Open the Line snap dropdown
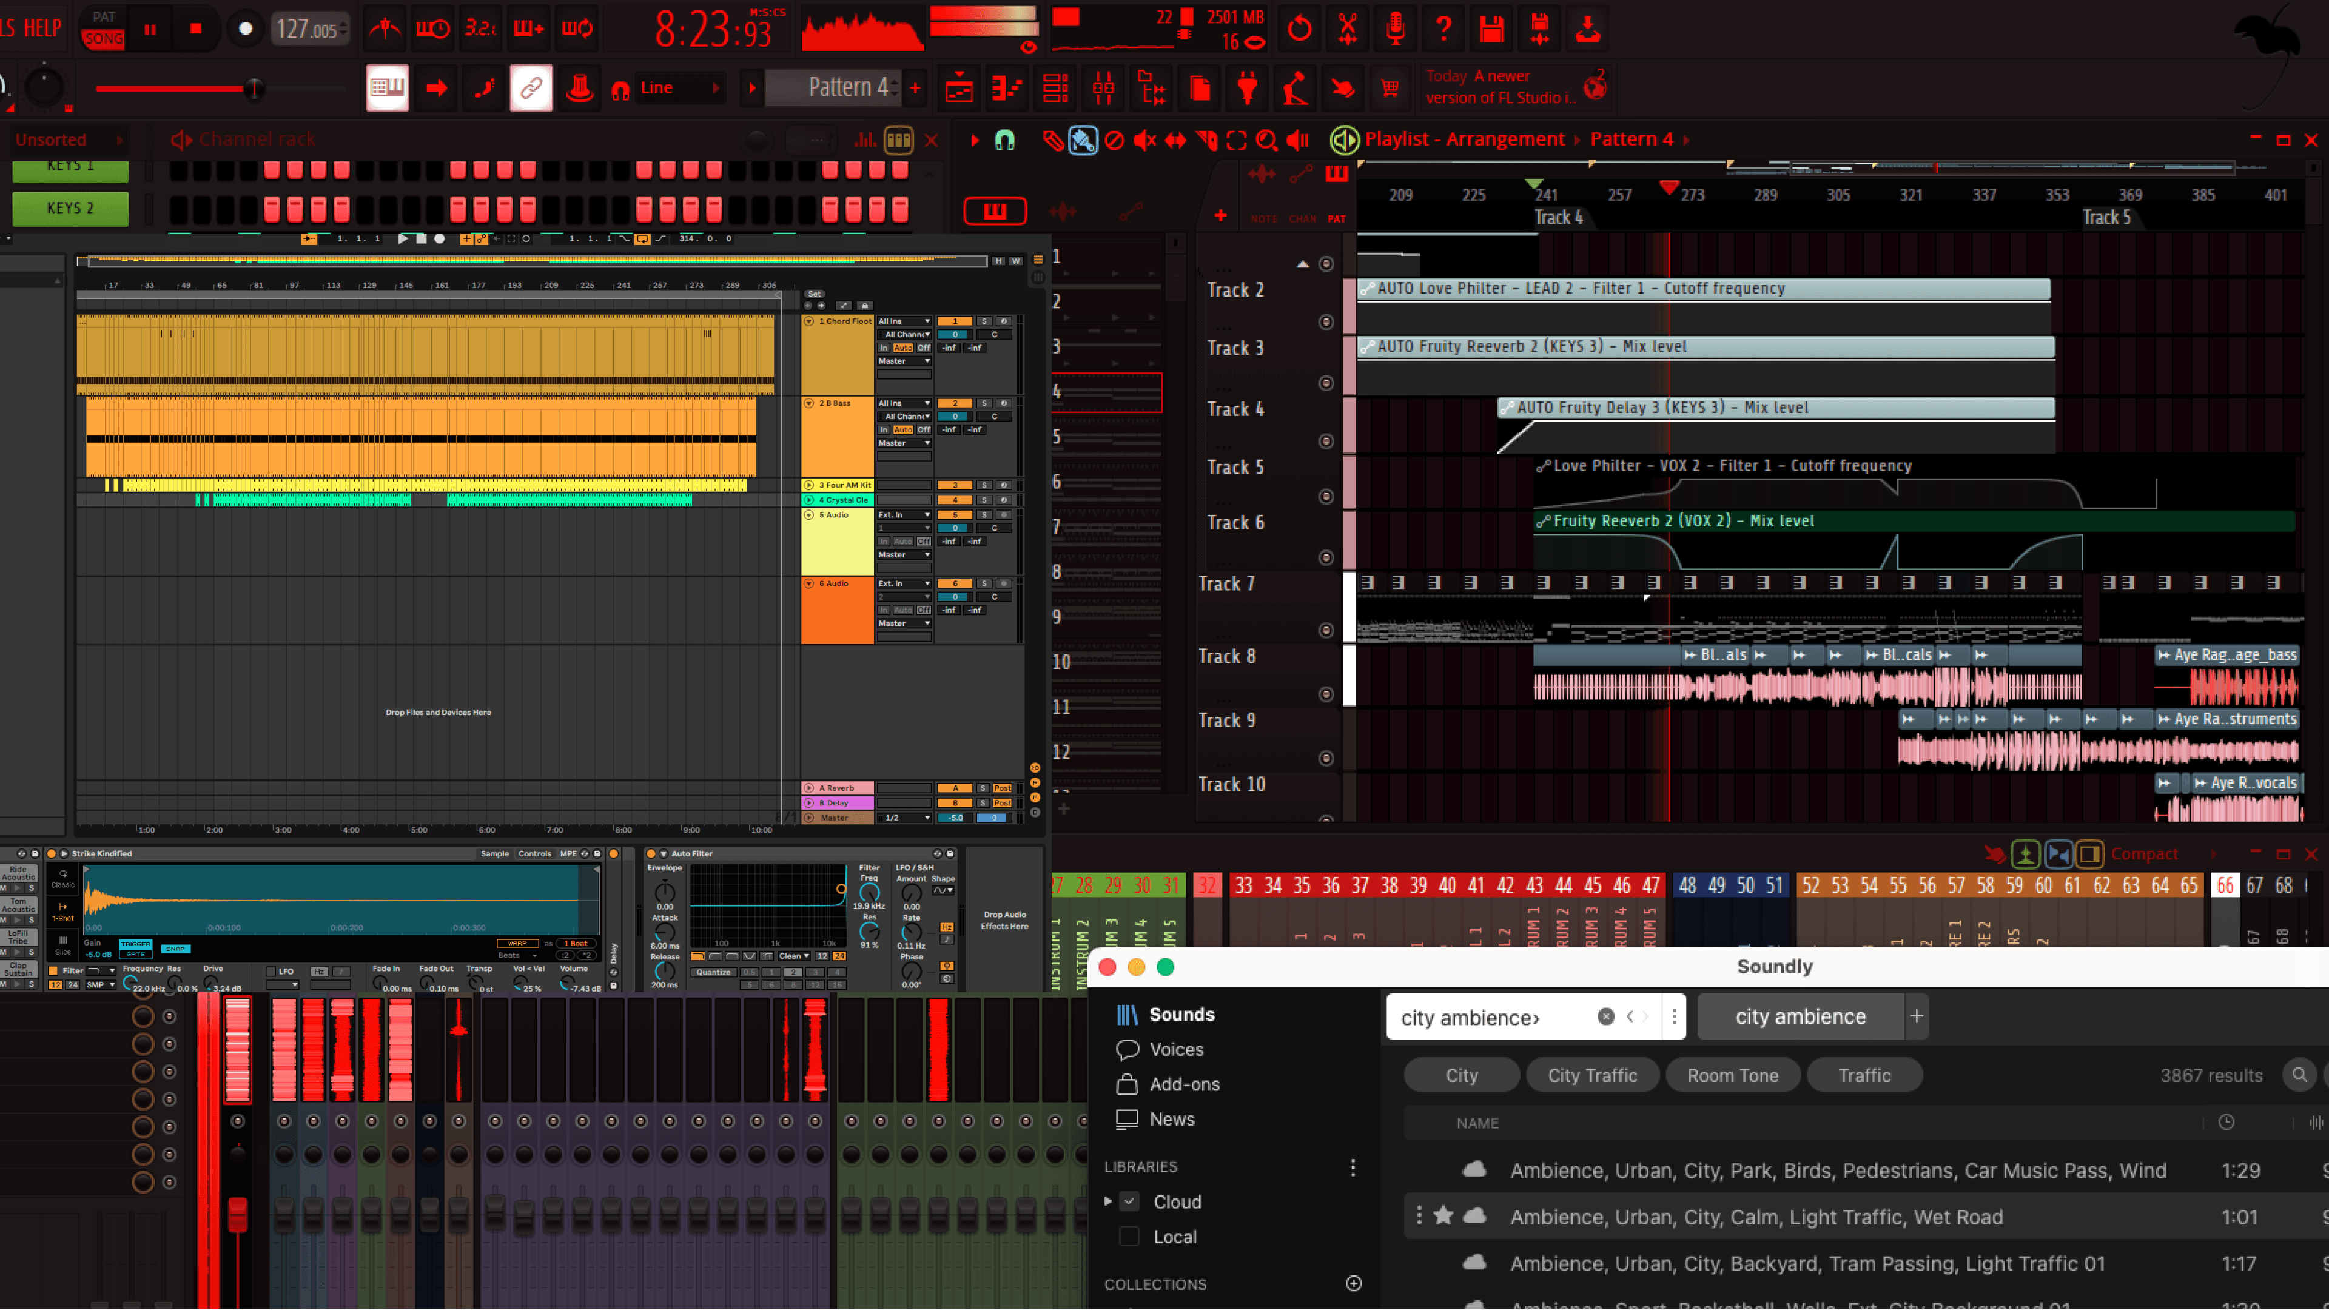The image size is (2329, 1310). [679, 88]
